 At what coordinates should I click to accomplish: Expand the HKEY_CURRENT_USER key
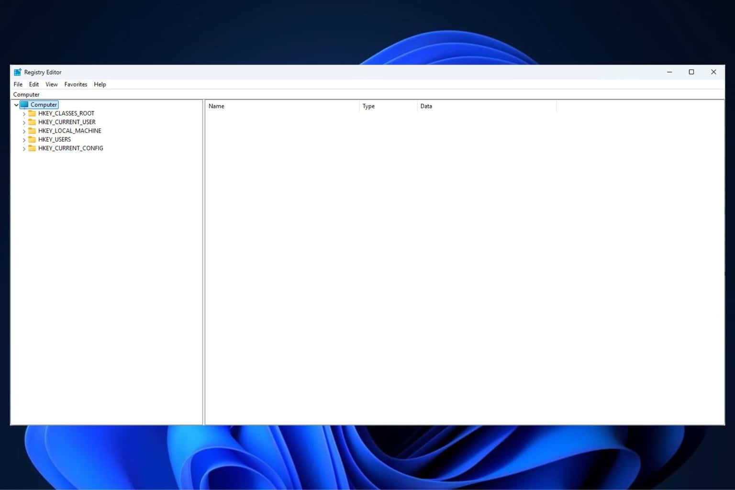[24, 122]
